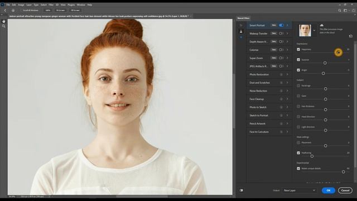Turn off the Smart Portrait toggle
Screen dimensions: 357x201
[281, 25]
